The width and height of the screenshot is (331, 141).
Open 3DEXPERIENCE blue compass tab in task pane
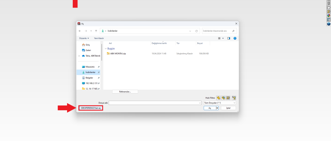click(329, 24)
